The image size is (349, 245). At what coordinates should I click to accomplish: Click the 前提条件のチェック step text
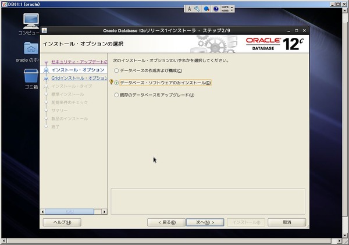point(70,102)
